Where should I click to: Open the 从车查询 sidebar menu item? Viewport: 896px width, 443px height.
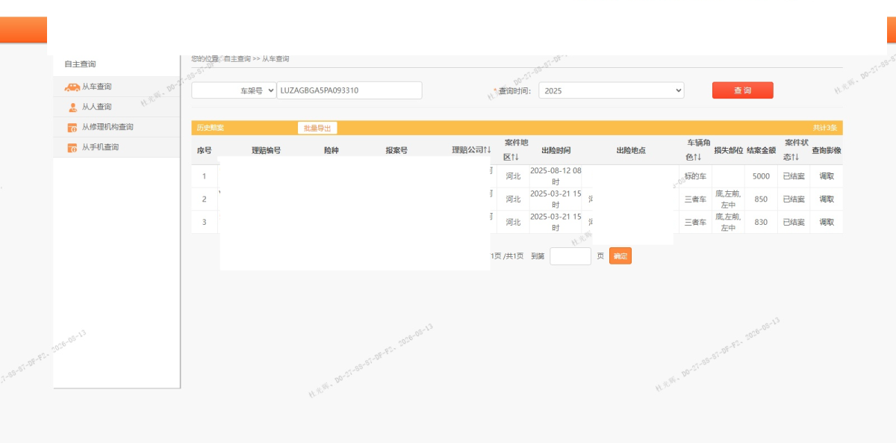pyautogui.click(x=116, y=87)
